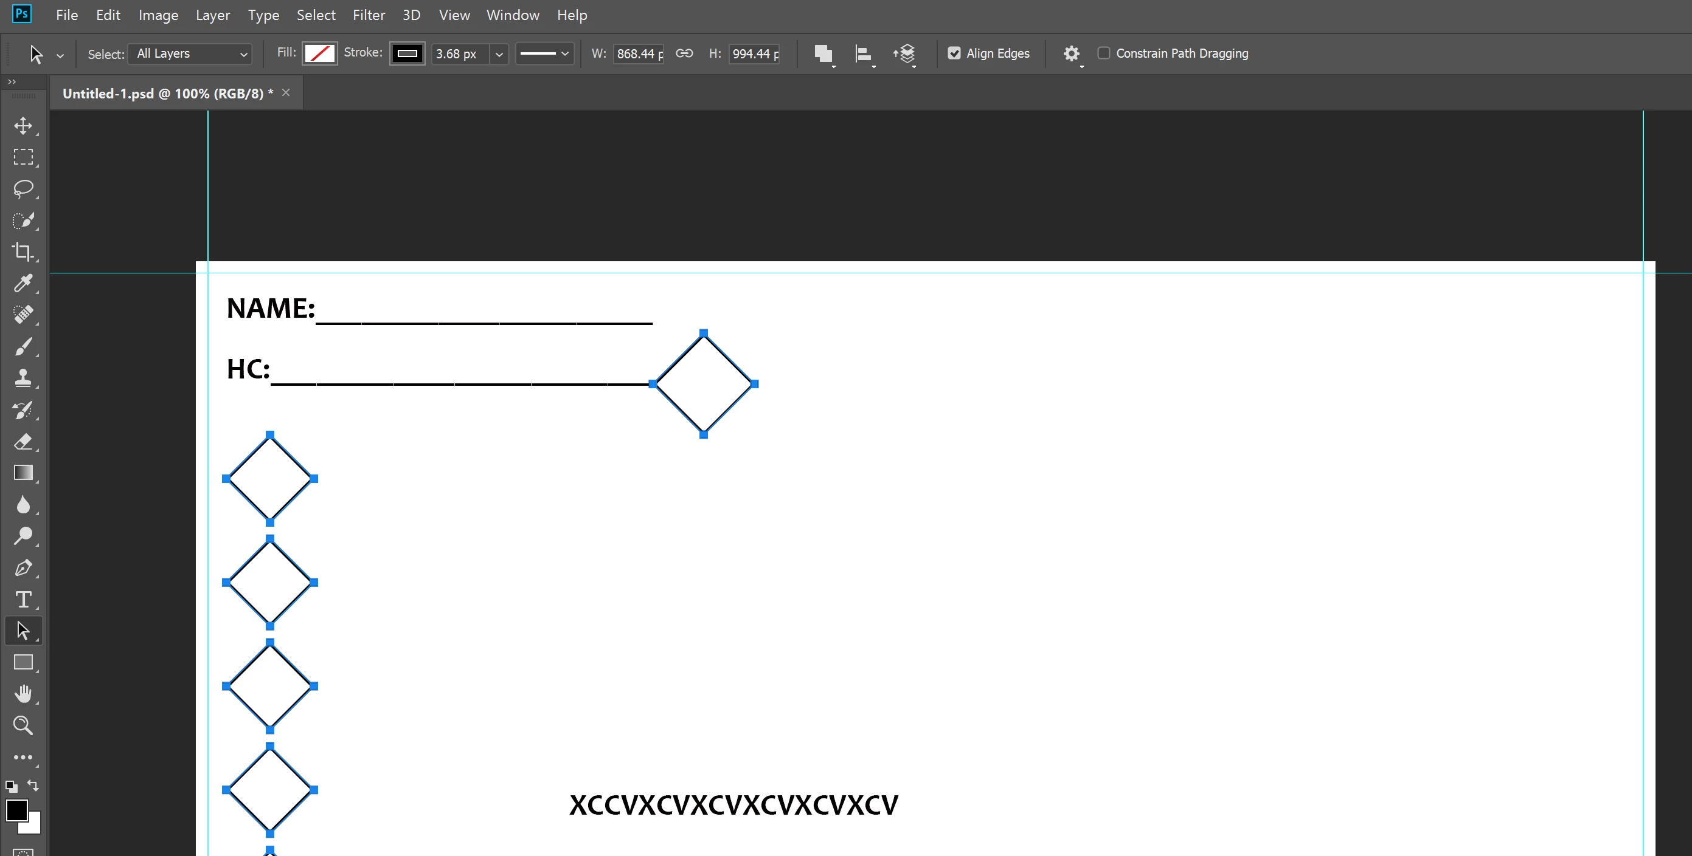Open the path operations icon
The height and width of the screenshot is (856, 1692).
[823, 54]
